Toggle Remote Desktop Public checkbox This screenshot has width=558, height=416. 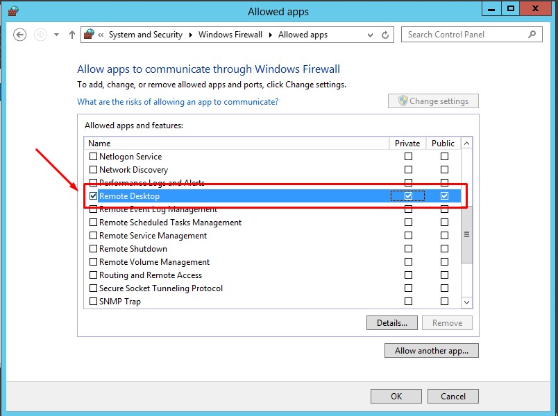[x=444, y=196]
